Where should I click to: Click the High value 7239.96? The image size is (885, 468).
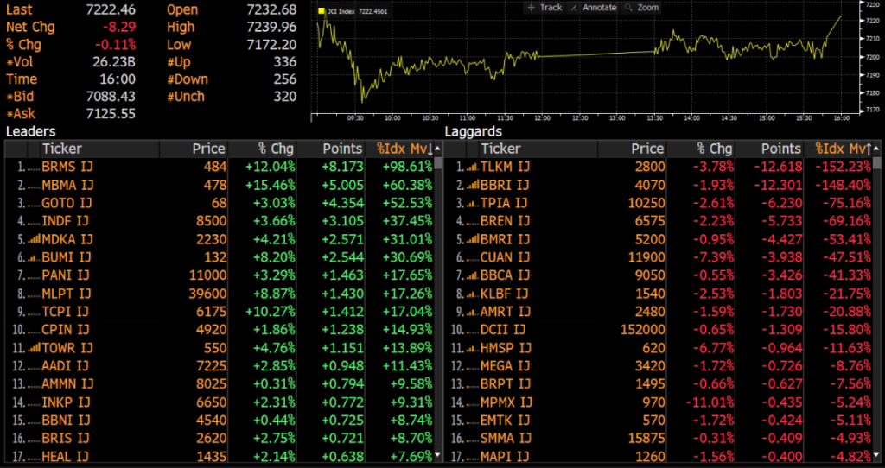coord(272,27)
